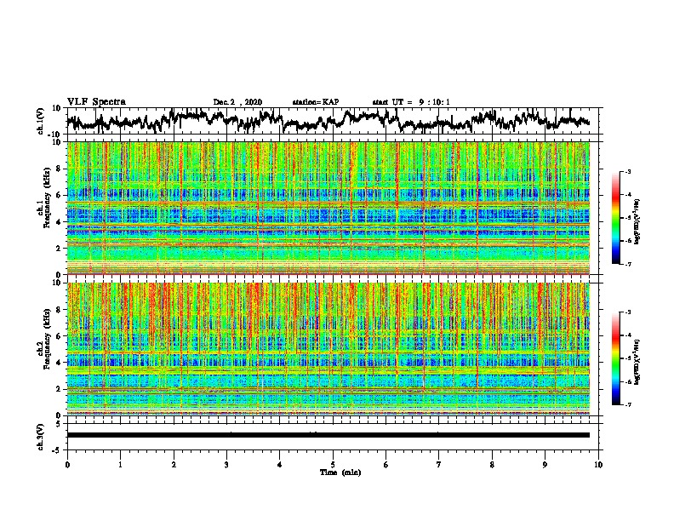This screenshot has height=521, width=674.
Task: Click the "-10" tick on ch.1(V) axis
Action: (x=55, y=135)
